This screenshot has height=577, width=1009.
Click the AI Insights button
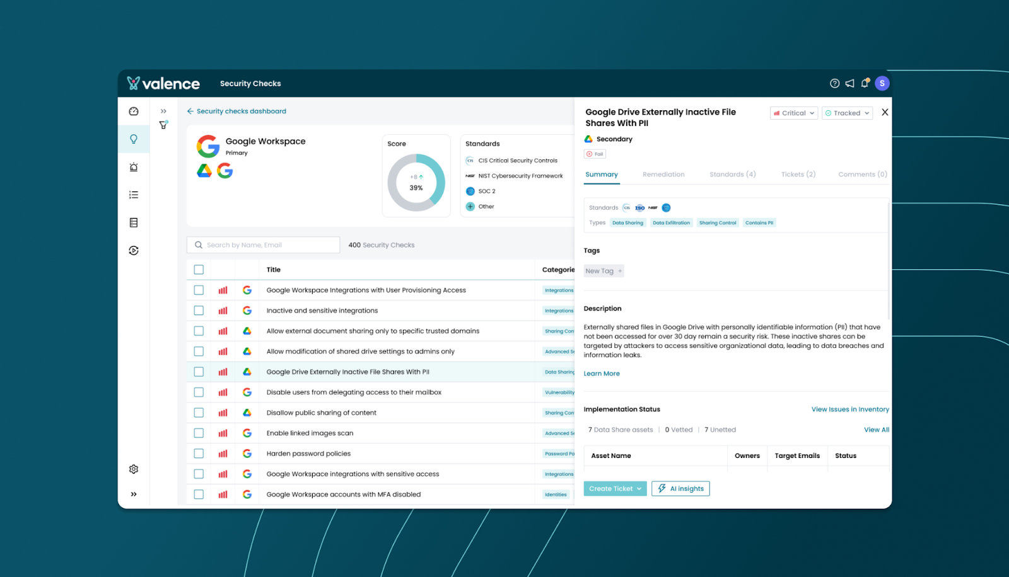680,488
